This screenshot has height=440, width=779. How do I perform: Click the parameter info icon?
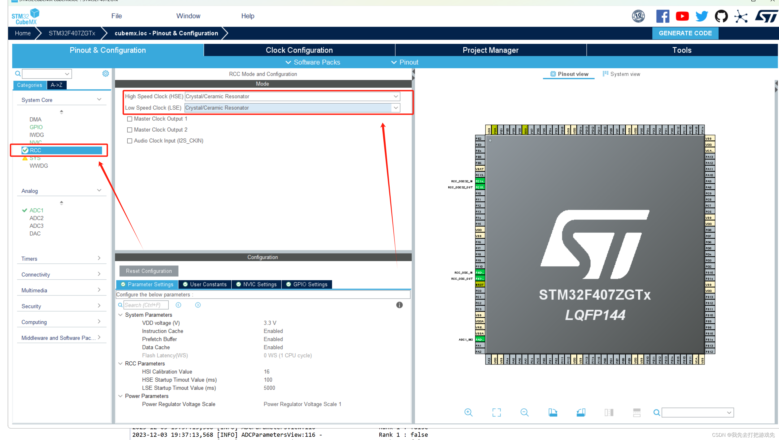click(x=399, y=305)
